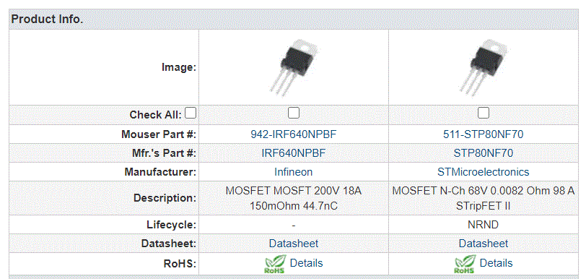The image size is (586, 279).
Task: Open Mouser part 942-IRF640NPBF link
Action: [x=294, y=134]
